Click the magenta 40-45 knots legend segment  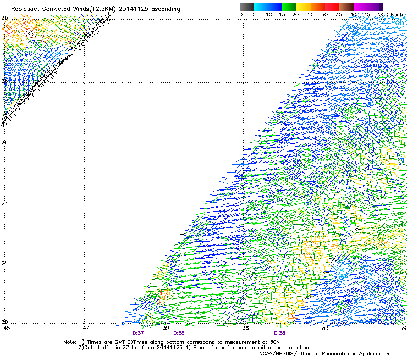pos(361,7)
